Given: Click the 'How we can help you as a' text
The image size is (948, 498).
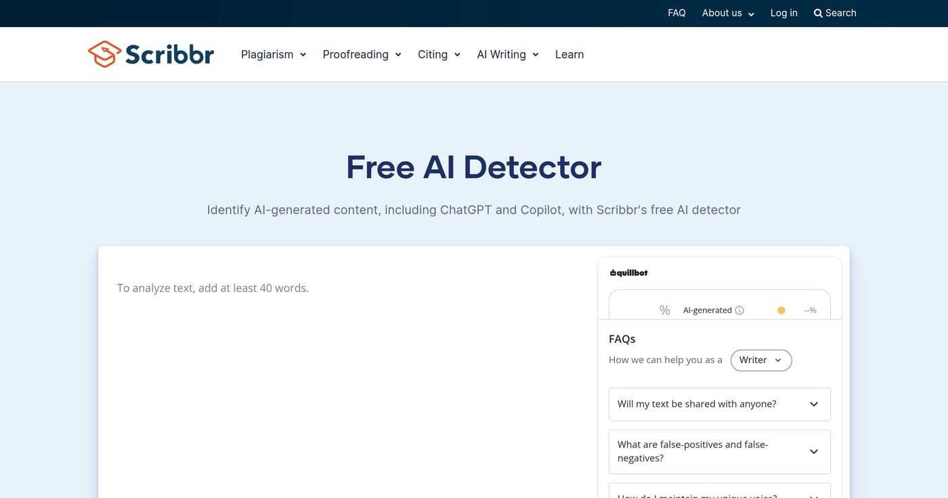Looking at the screenshot, I should [x=666, y=360].
